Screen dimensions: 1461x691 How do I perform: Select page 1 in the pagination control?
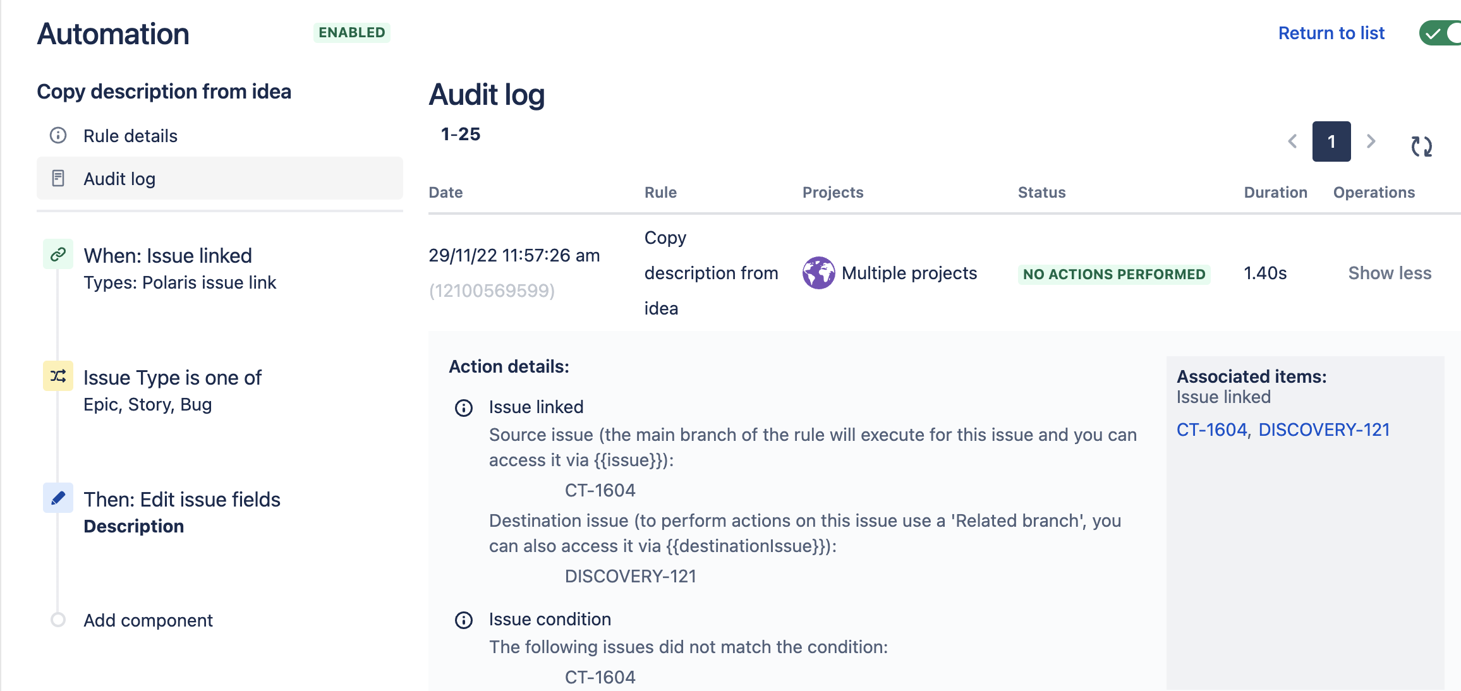[1331, 141]
